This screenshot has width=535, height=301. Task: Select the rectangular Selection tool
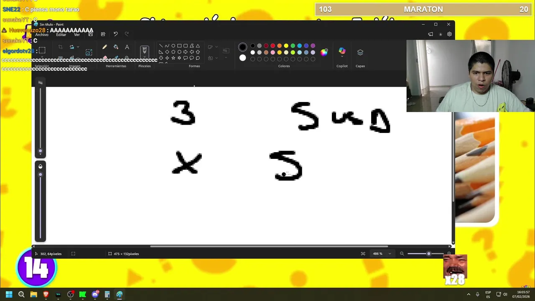pos(42,51)
